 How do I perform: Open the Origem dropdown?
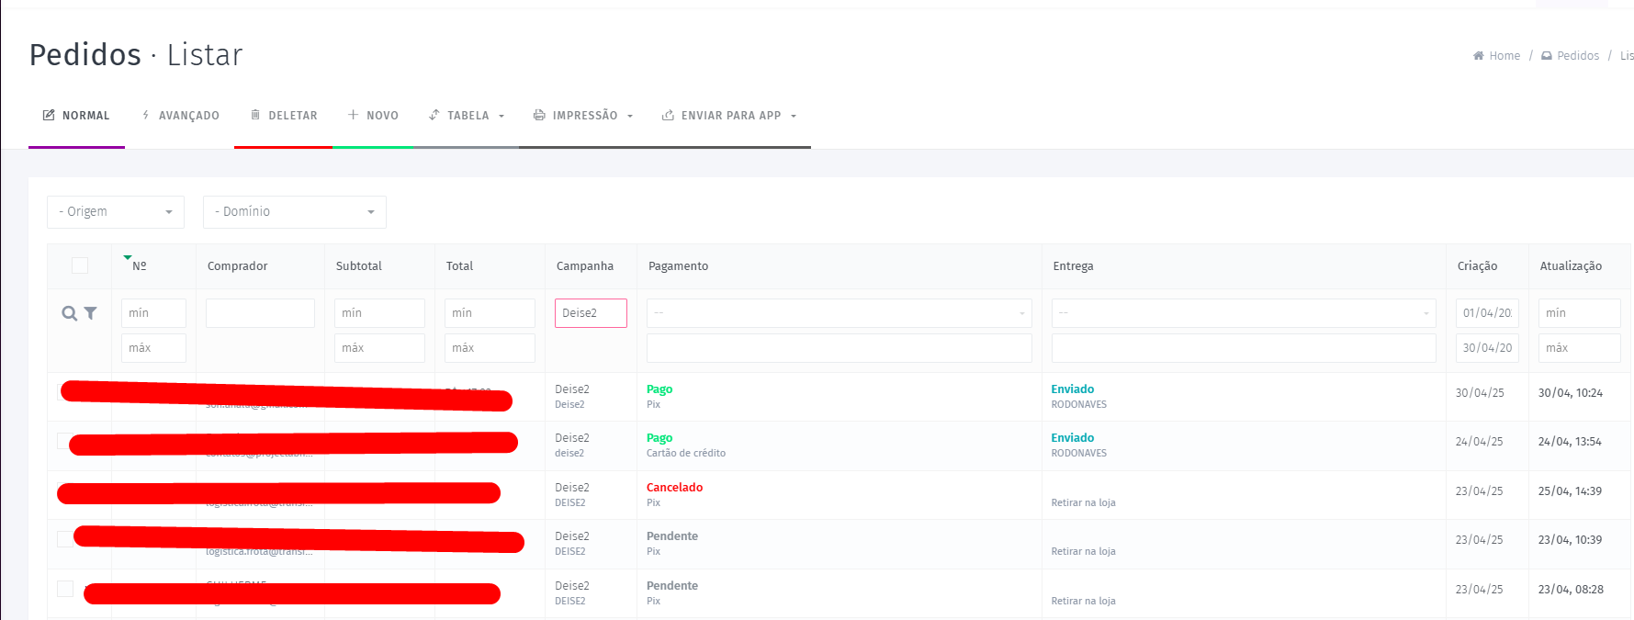(x=116, y=212)
